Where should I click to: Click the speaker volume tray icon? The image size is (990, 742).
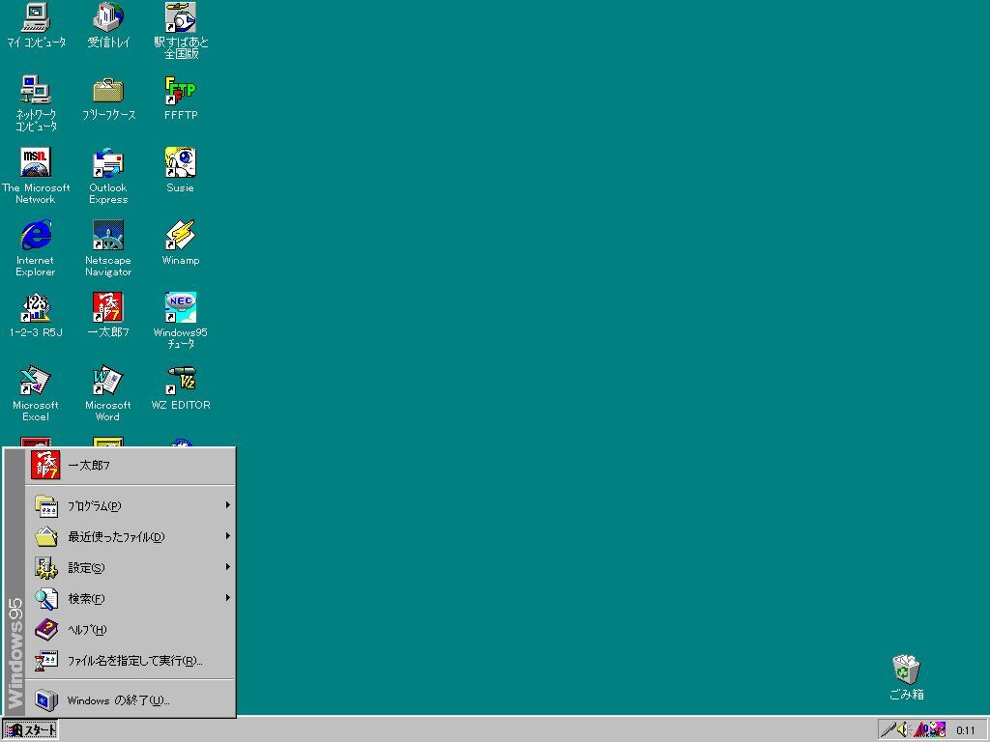coord(903,730)
